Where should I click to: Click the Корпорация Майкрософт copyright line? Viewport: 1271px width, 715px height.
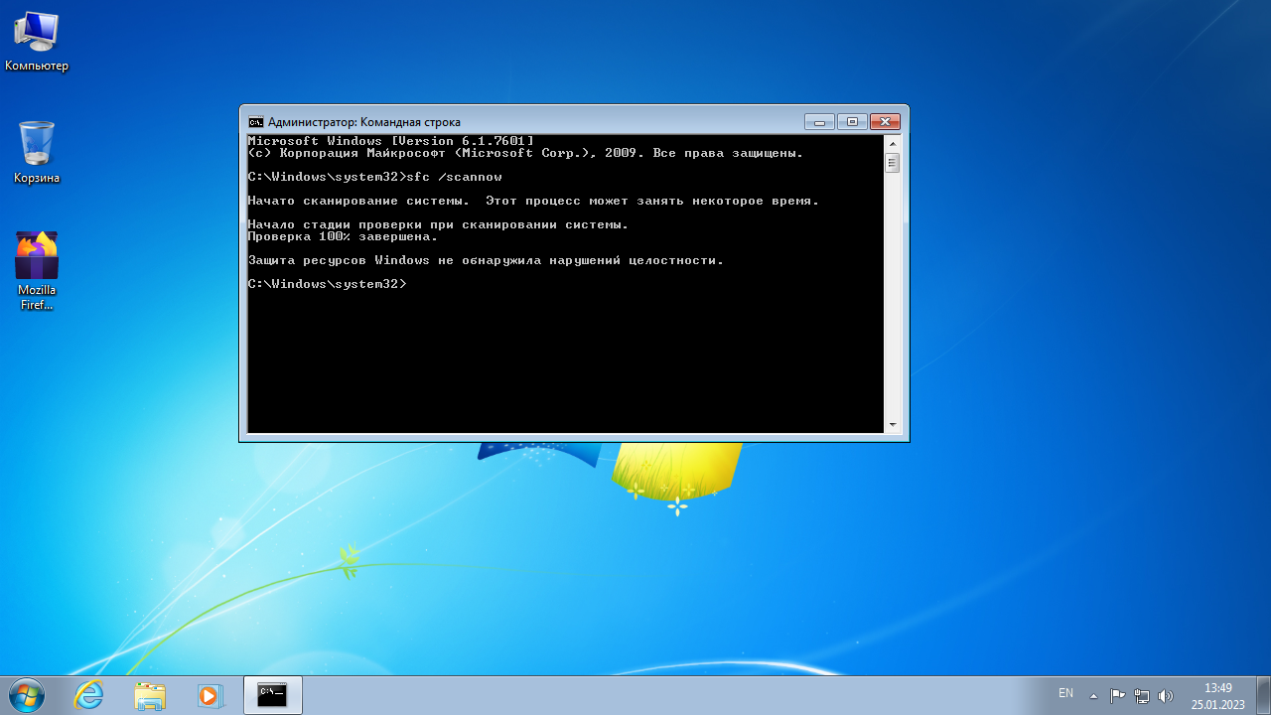click(525, 153)
